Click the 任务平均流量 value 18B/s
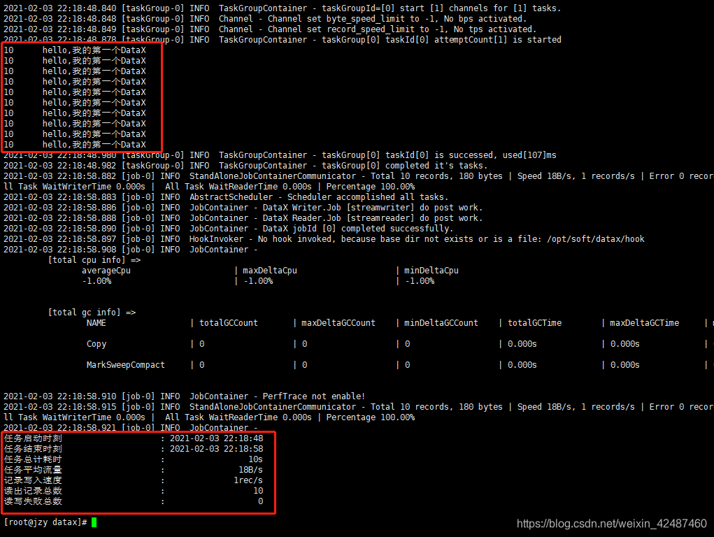714x537 pixels. click(250, 470)
